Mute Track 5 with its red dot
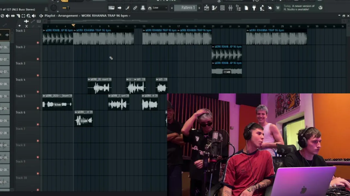This screenshot has width=350, height=196. pyautogui.click(x=38, y=108)
